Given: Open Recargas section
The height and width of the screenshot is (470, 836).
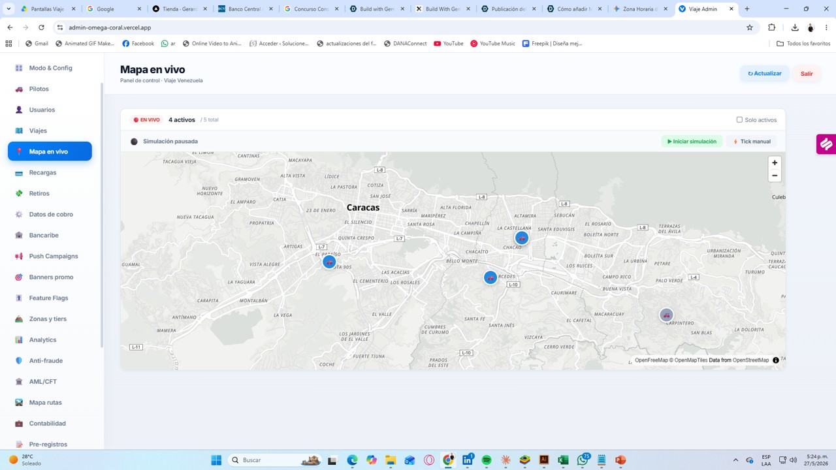Looking at the screenshot, I should tap(50, 172).
